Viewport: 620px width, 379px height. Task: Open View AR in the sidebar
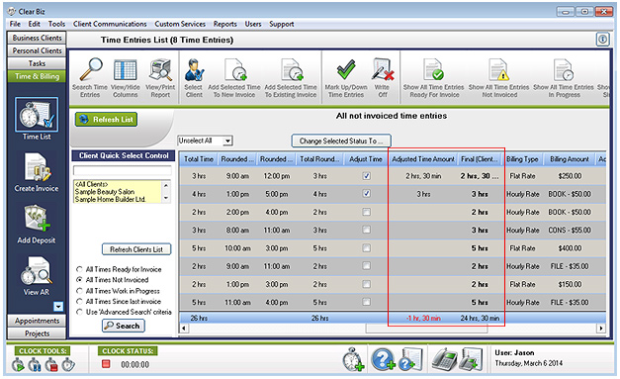coord(37,276)
